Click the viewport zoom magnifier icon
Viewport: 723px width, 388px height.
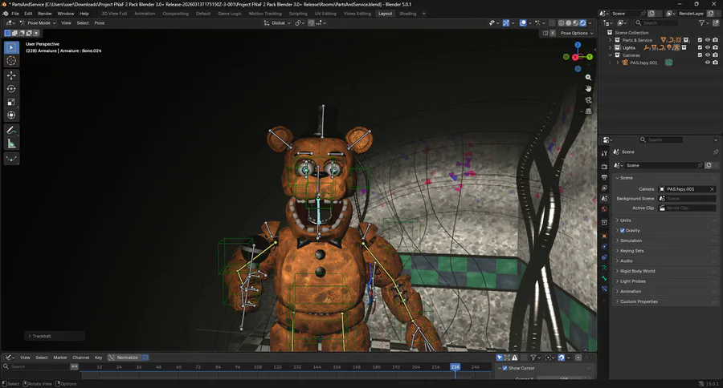point(588,77)
